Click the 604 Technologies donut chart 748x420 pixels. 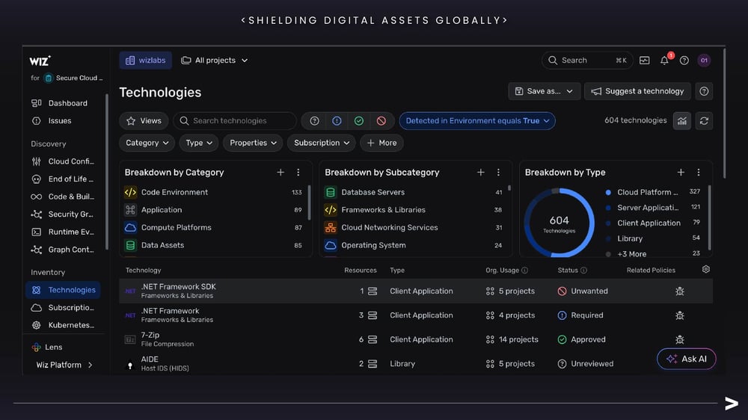click(x=559, y=223)
